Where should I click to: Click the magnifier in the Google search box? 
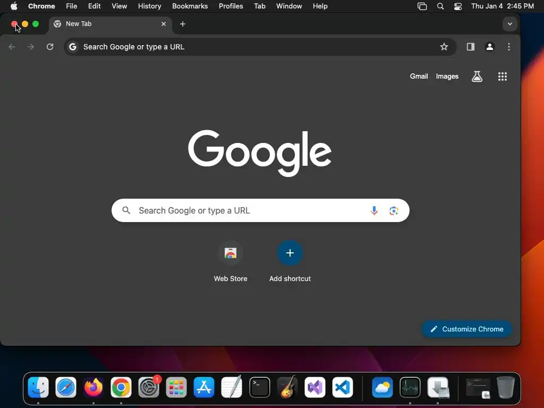[x=126, y=210]
